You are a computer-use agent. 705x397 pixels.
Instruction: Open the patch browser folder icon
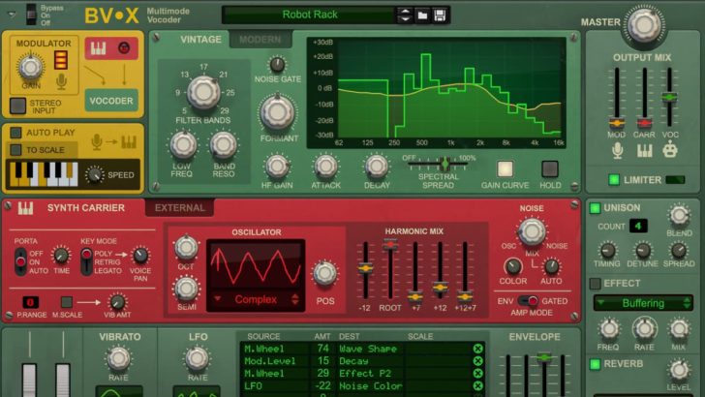pyautogui.click(x=422, y=15)
